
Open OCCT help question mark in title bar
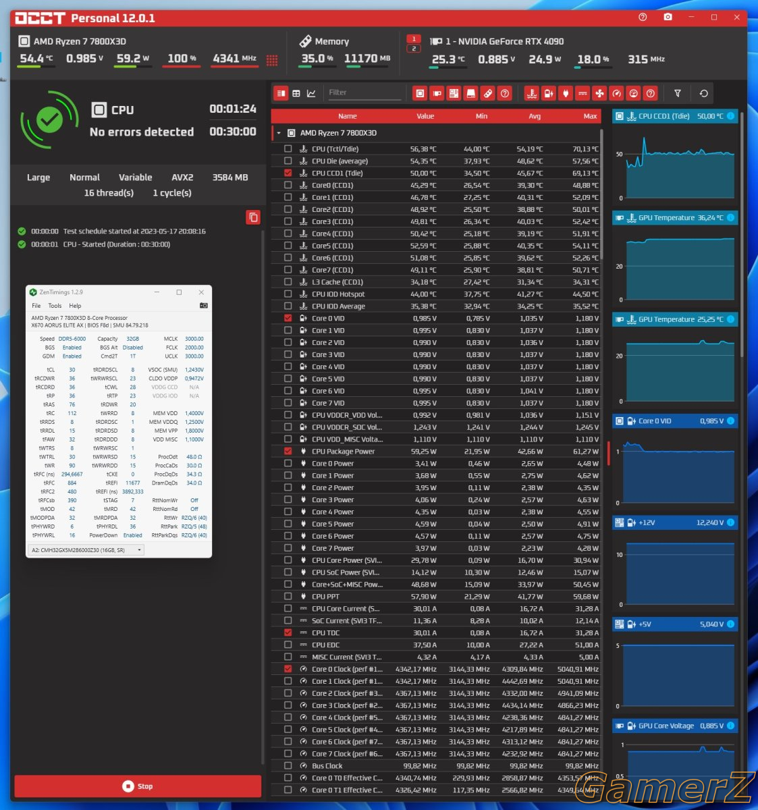tap(643, 17)
